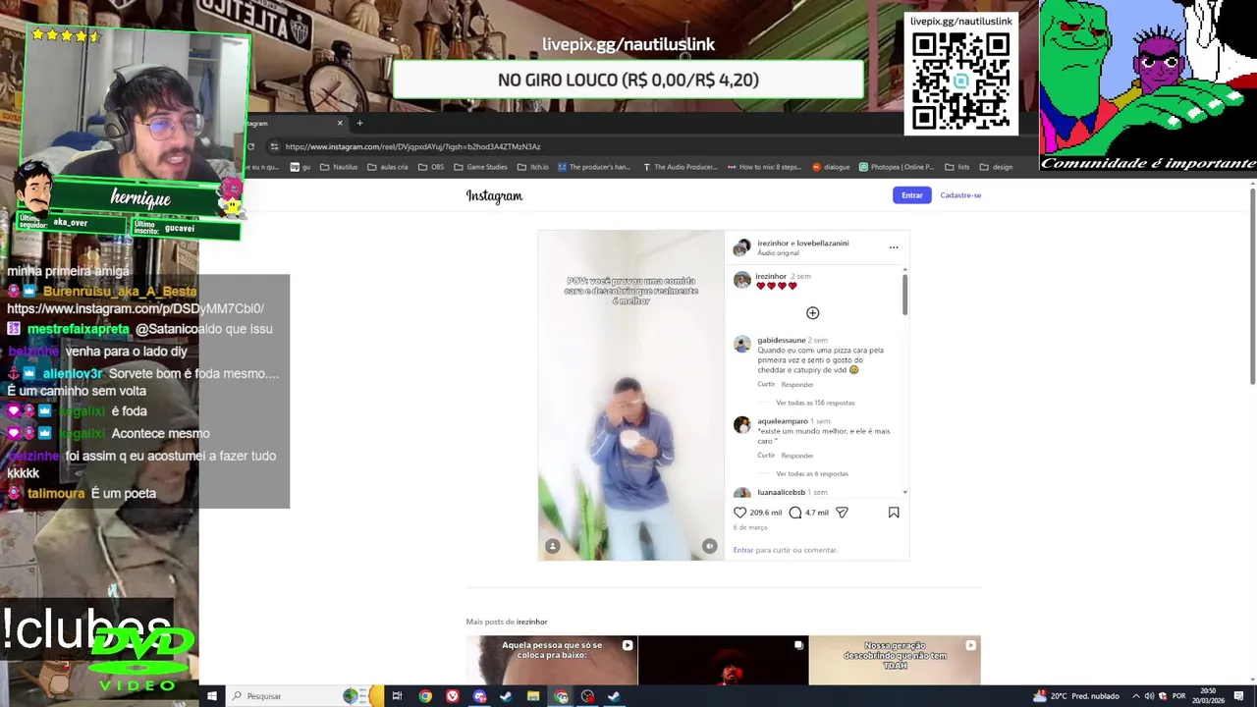
Task: Open the Itch.io bookmarks folder
Action: [x=533, y=167]
